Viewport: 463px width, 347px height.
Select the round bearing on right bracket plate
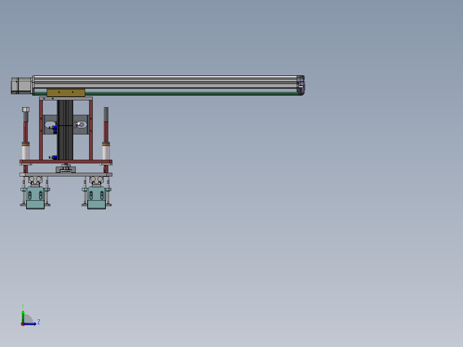pos(82,125)
